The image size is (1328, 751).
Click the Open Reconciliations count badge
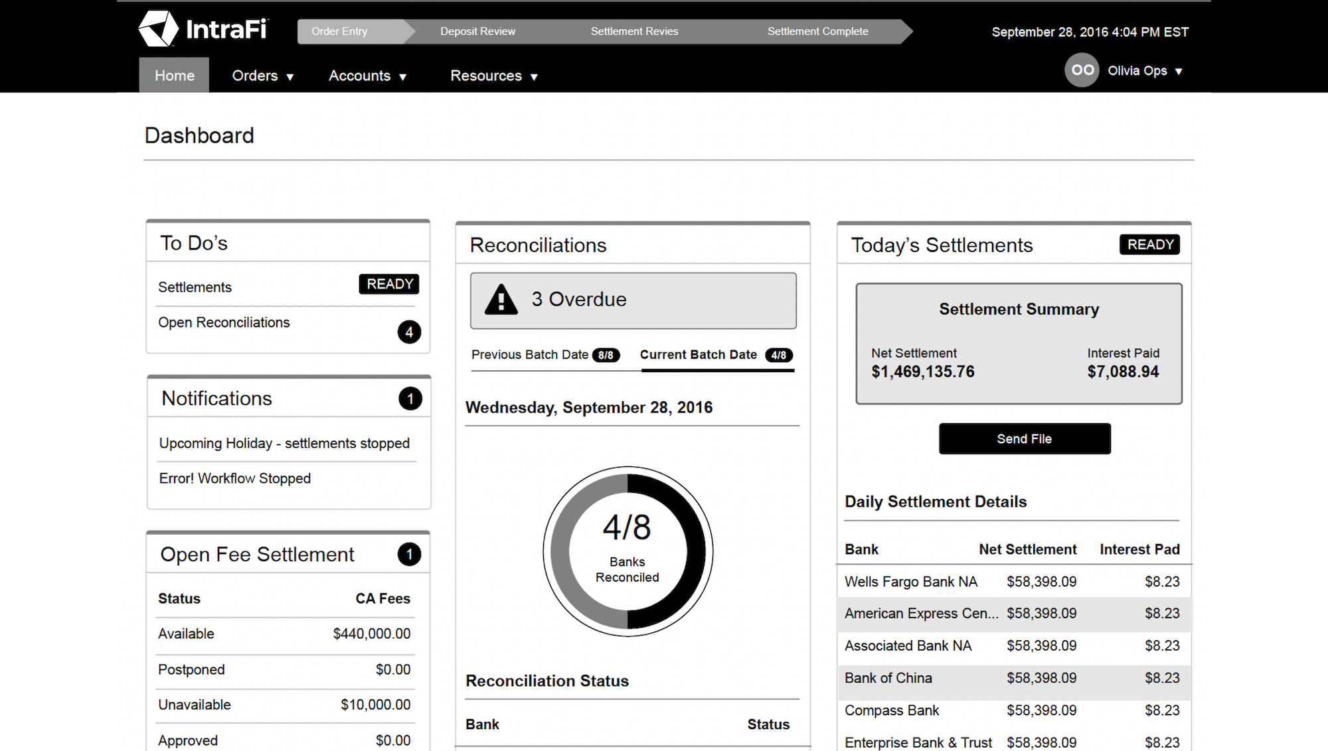pos(409,332)
